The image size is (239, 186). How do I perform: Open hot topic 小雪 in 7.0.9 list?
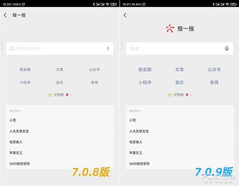coord(180,120)
